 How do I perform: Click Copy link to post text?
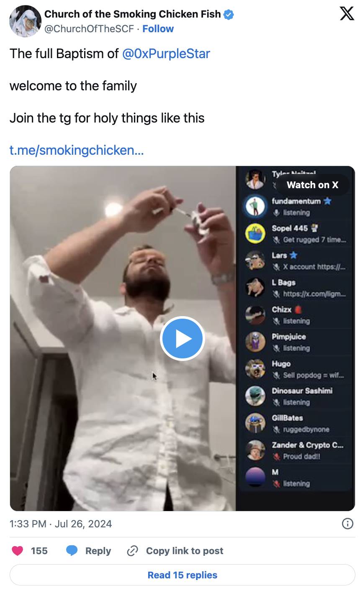[185, 551]
